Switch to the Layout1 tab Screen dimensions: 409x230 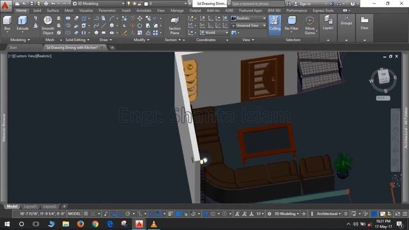tap(30, 206)
